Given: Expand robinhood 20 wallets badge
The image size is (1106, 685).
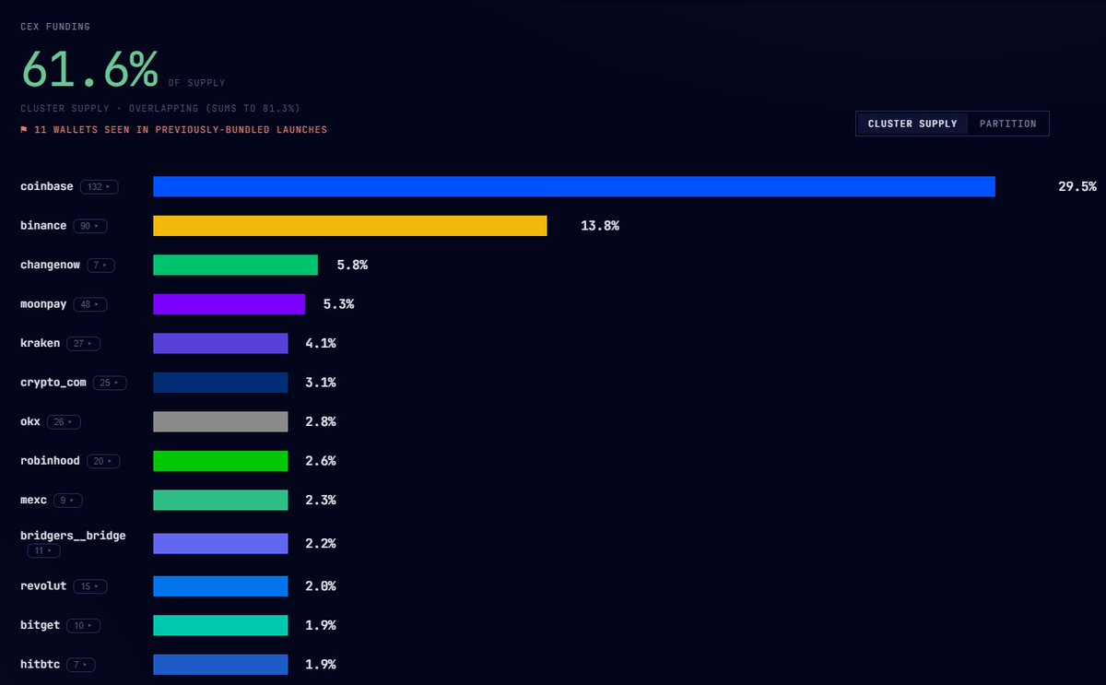Looking at the screenshot, I should [103, 461].
